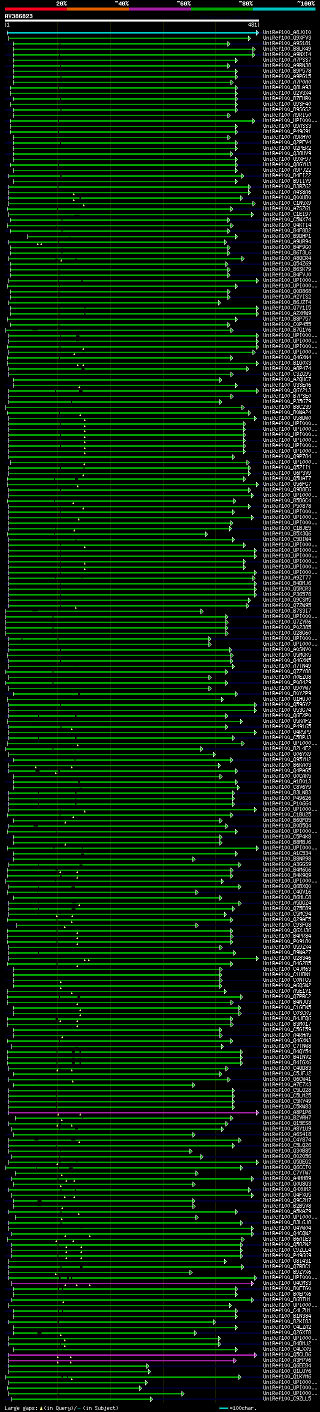Select the UniRef100_Q2PER2 entry
This screenshot has height=1412, width=320.
287,148
